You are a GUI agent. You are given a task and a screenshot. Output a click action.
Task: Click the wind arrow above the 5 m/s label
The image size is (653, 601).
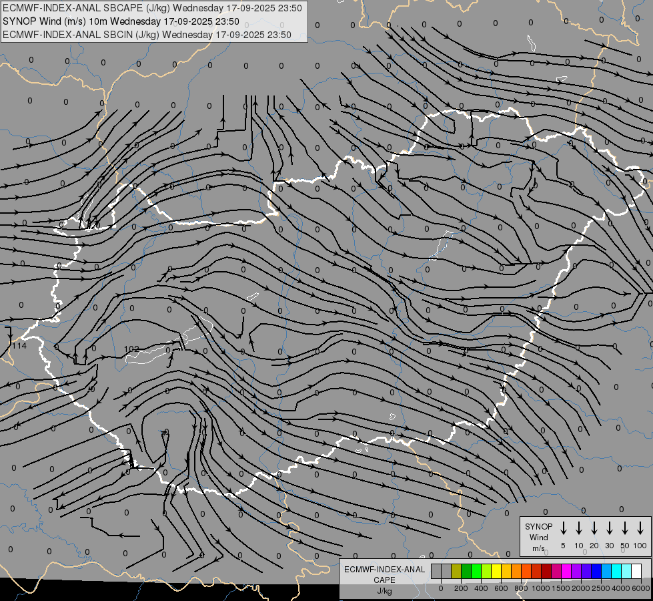[563, 528]
